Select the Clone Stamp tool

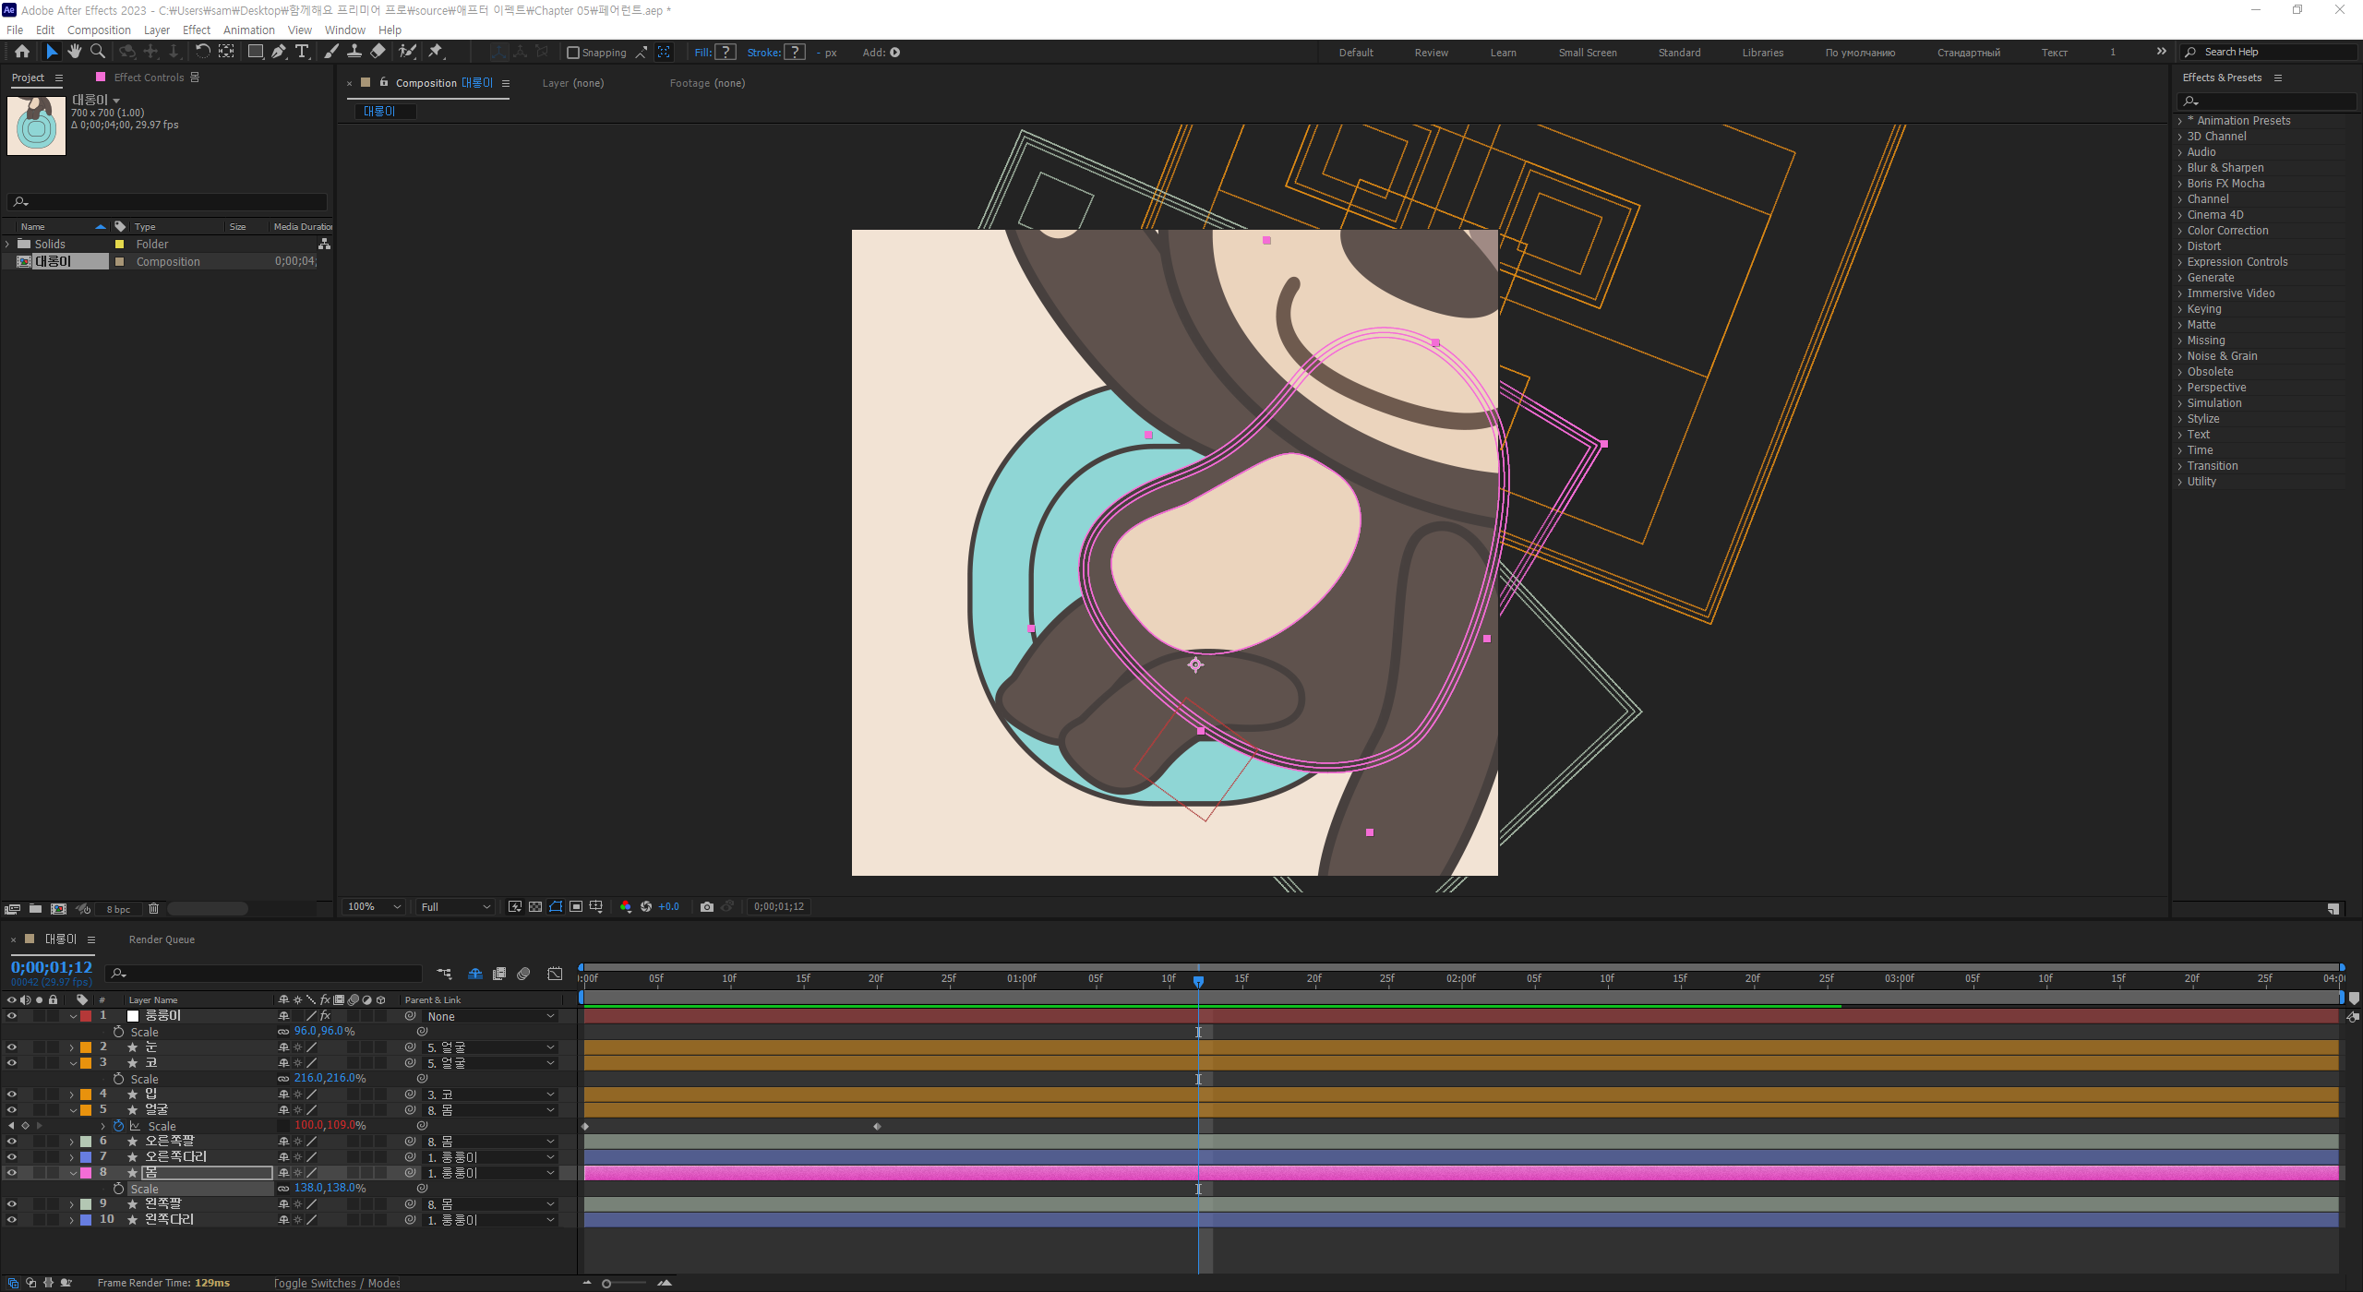point(354,52)
